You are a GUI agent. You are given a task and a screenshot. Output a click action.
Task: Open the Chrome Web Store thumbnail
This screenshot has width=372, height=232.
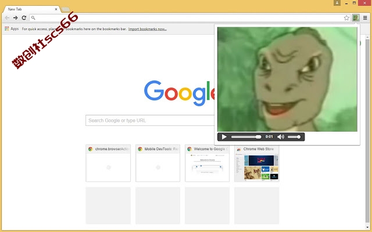pos(257,164)
